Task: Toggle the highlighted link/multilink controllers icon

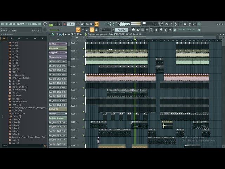Action: [92, 30]
